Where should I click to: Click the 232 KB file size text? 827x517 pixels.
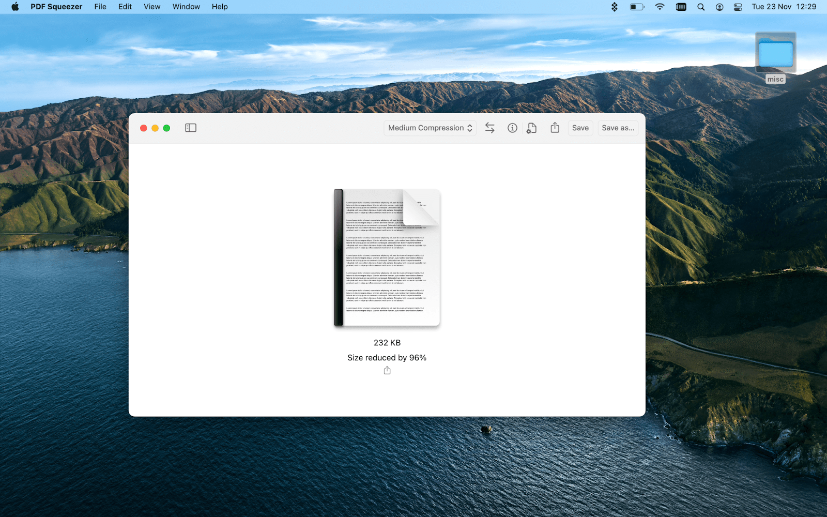click(387, 343)
